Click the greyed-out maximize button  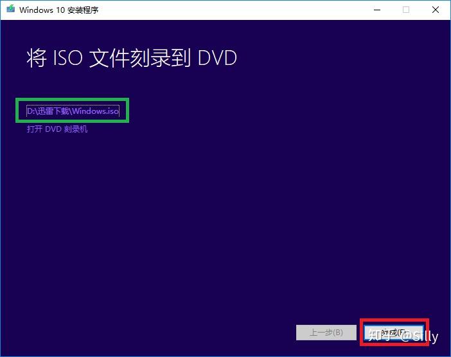pos(406,10)
